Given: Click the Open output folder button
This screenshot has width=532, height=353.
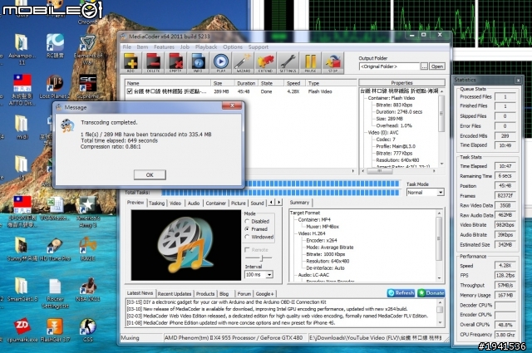Looking at the screenshot, I should [x=437, y=66].
